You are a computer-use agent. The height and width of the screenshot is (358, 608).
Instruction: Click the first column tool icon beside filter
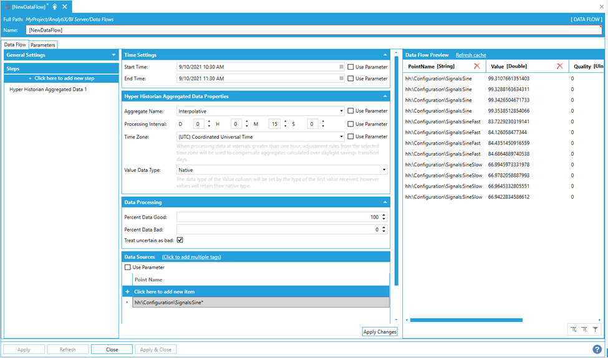[573, 329]
